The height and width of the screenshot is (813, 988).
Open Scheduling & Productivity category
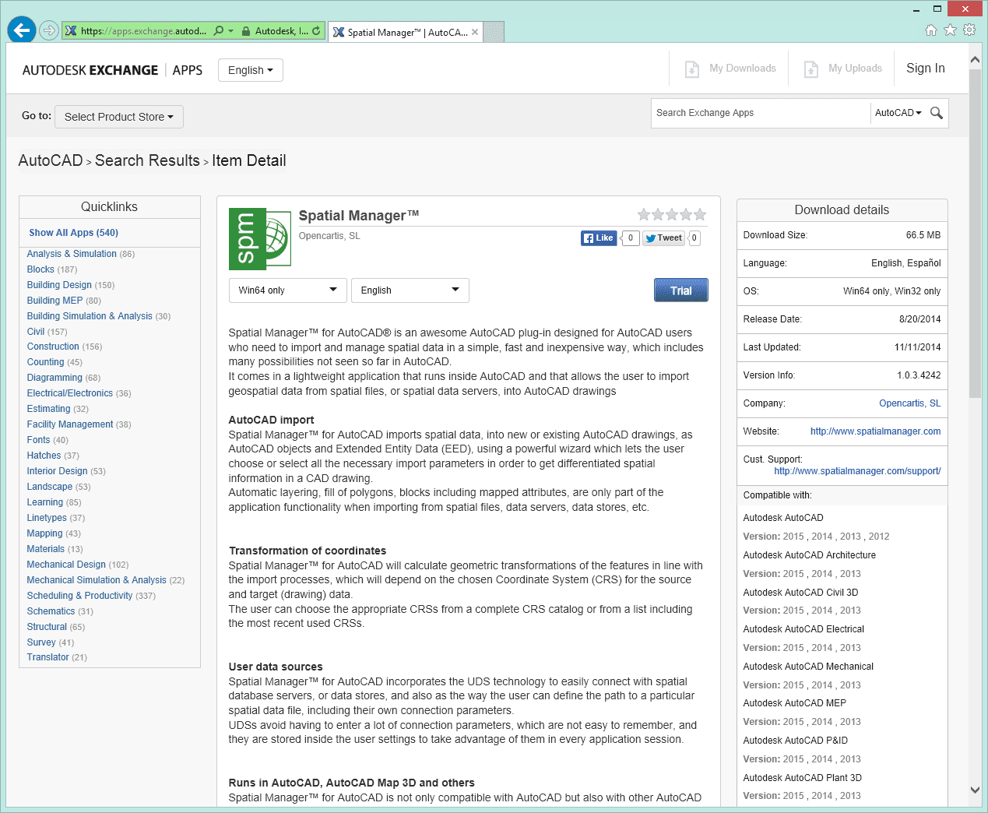79,596
